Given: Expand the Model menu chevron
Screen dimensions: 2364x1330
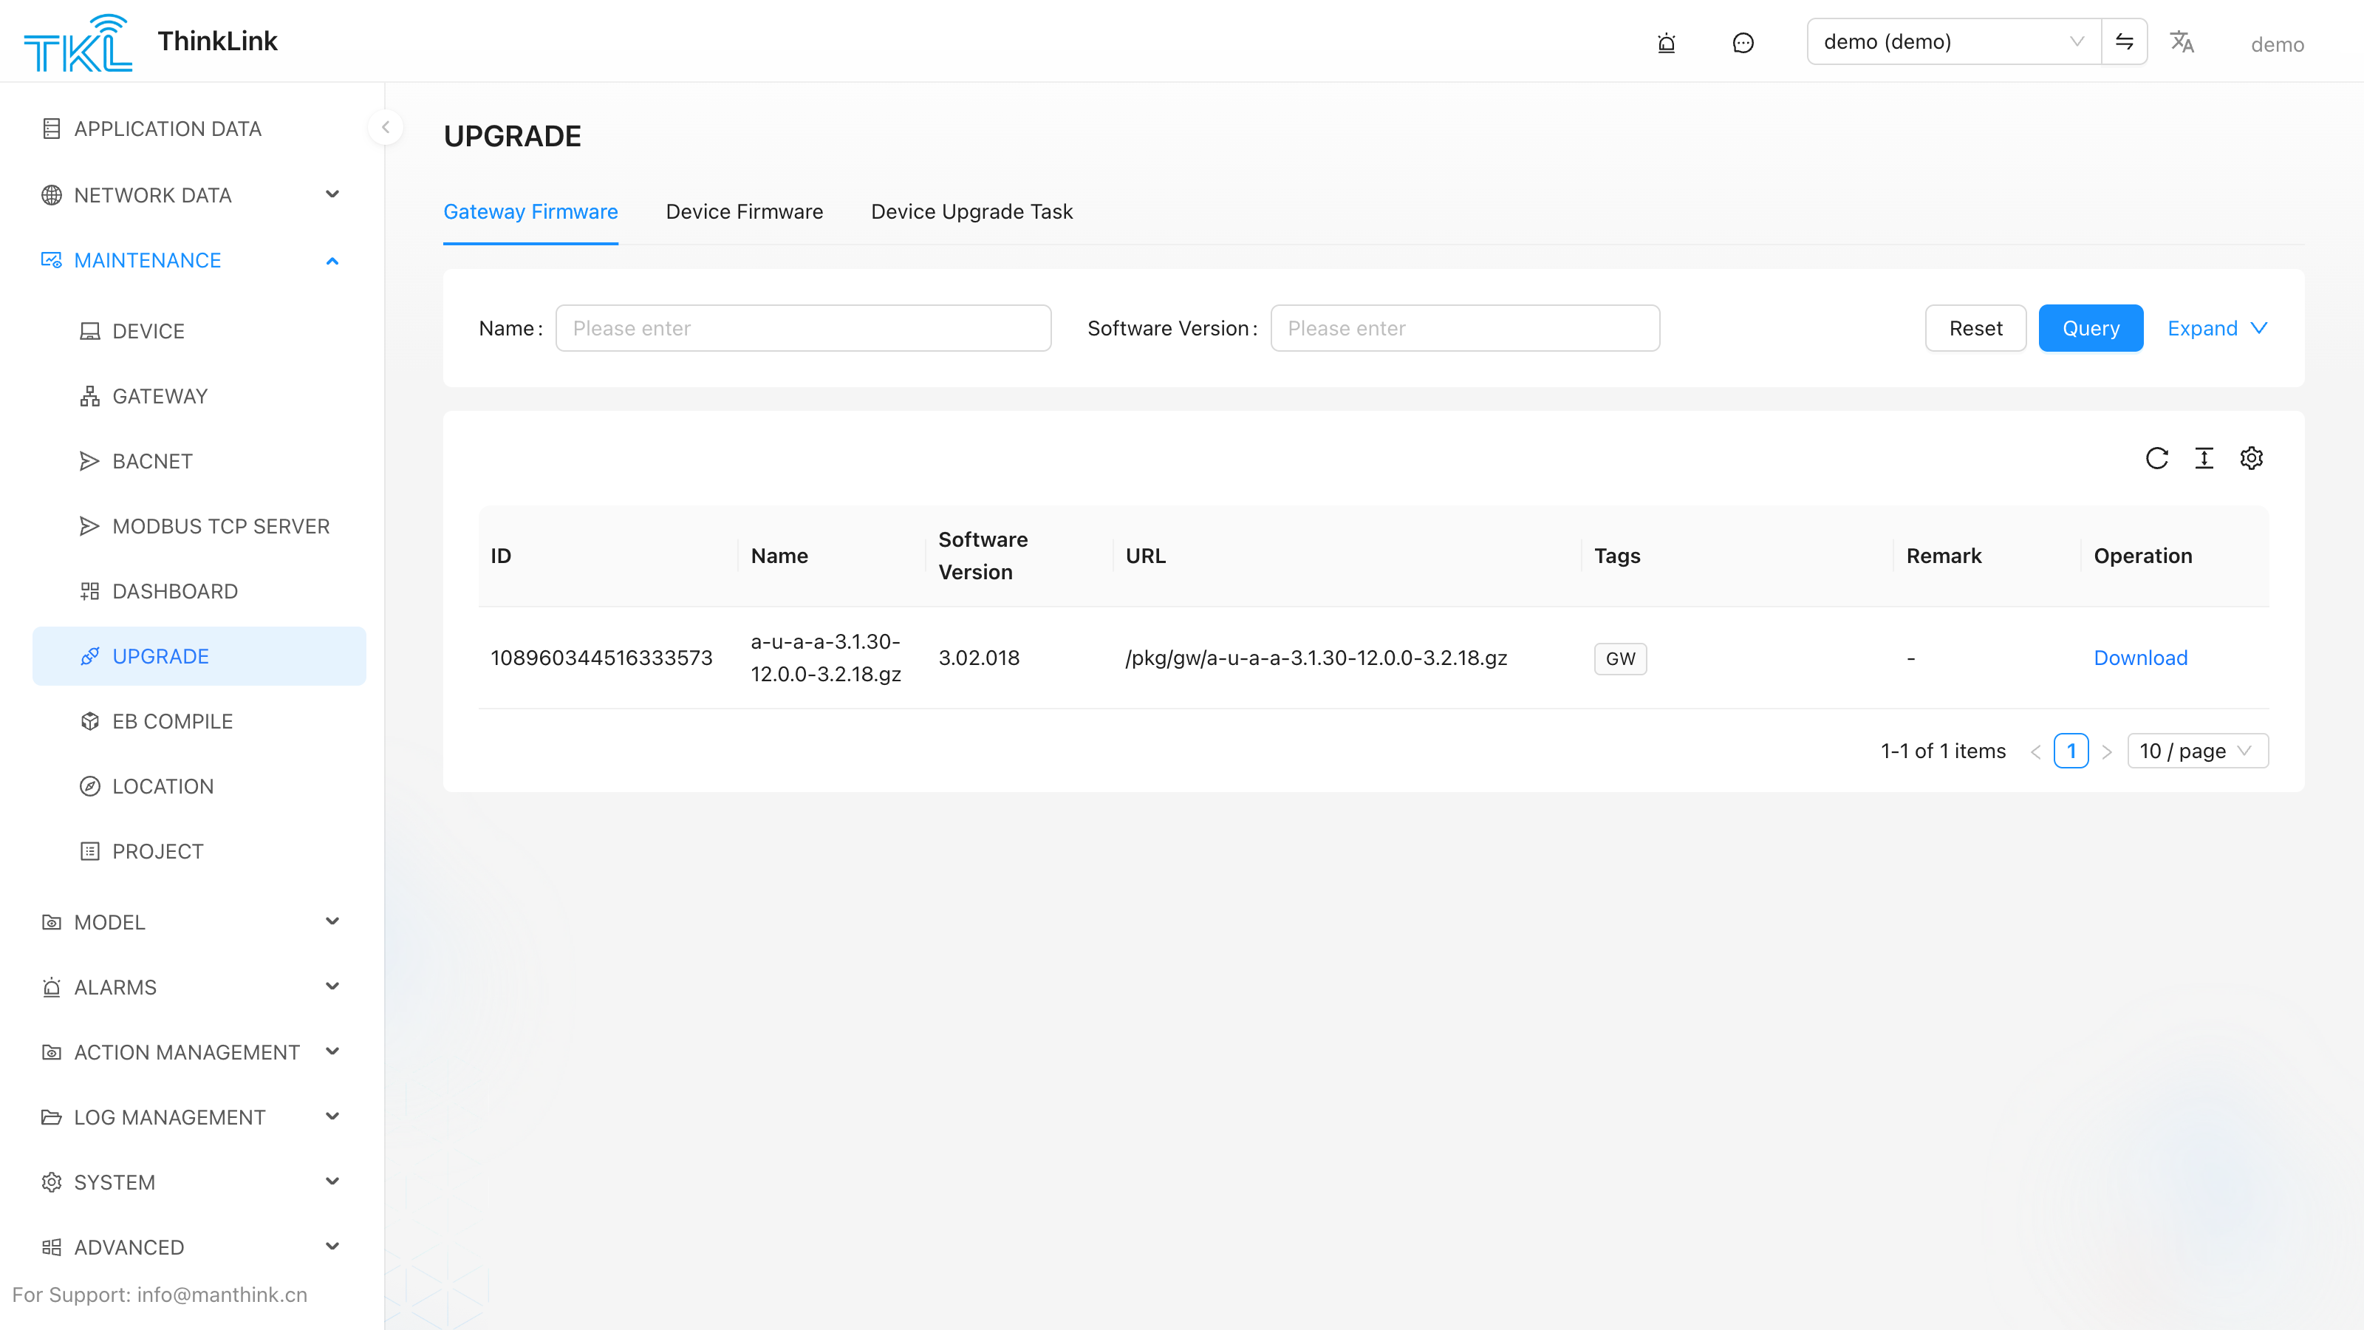Looking at the screenshot, I should (332, 921).
